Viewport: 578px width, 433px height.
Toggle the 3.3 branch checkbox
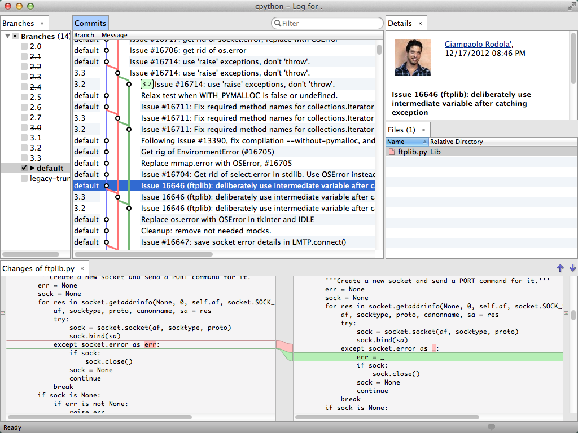[24, 158]
